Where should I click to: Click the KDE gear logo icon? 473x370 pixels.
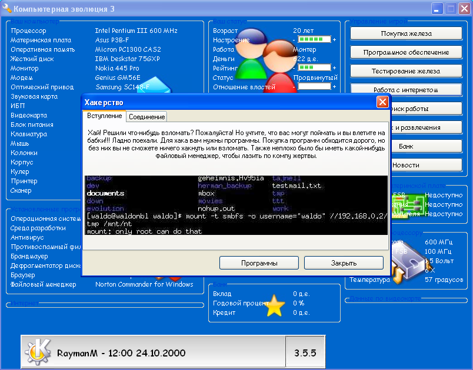tap(38, 352)
